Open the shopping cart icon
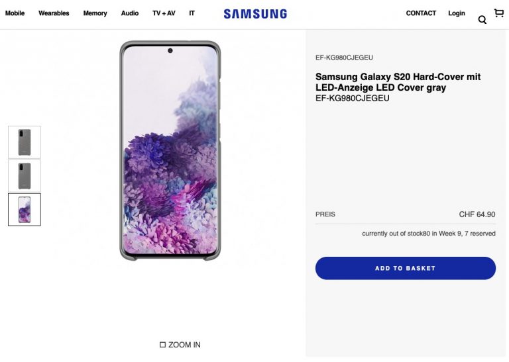This screenshot has width=509, height=362. click(x=499, y=13)
